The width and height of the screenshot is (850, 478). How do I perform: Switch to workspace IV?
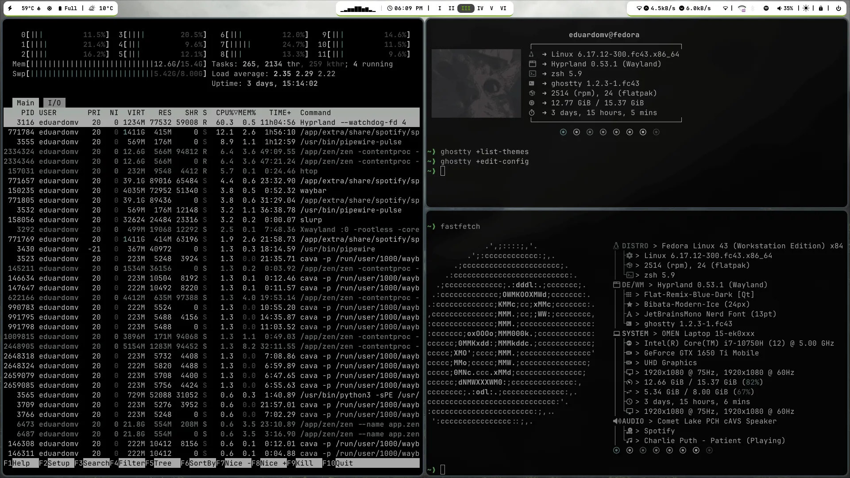[x=480, y=8]
